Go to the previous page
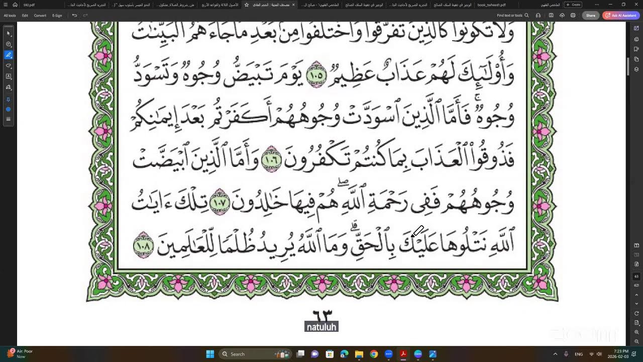This screenshot has width=643, height=362. coord(636,295)
